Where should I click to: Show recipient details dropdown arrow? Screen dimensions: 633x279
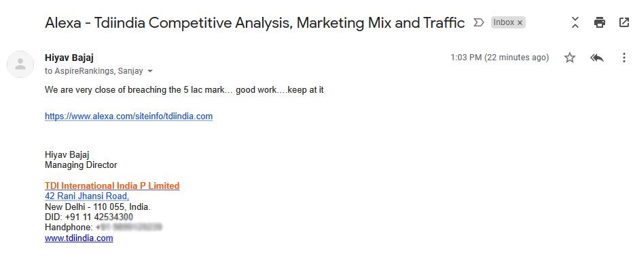[150, 70]
